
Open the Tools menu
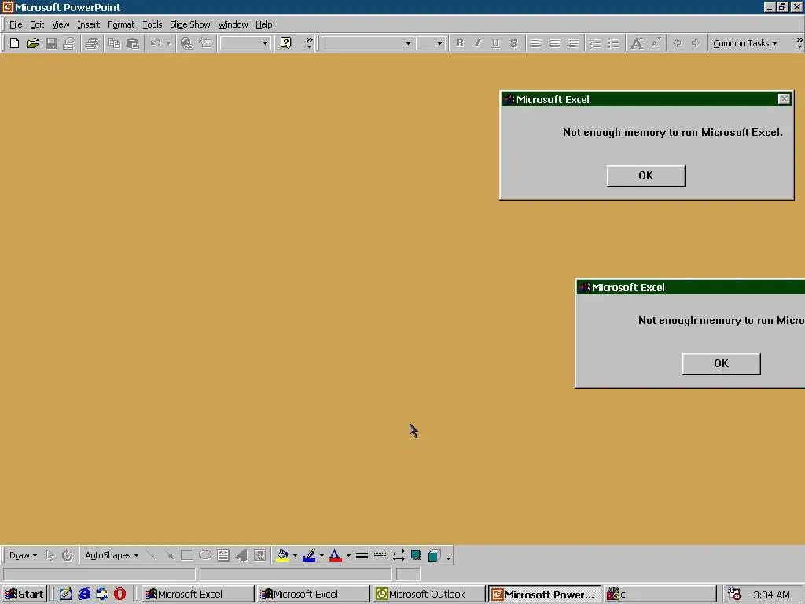click(153, 24)
